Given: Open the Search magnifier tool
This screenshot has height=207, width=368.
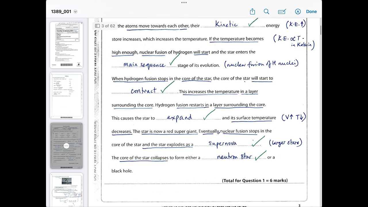Looking at the screenshot, I should (x=267, y=11).
